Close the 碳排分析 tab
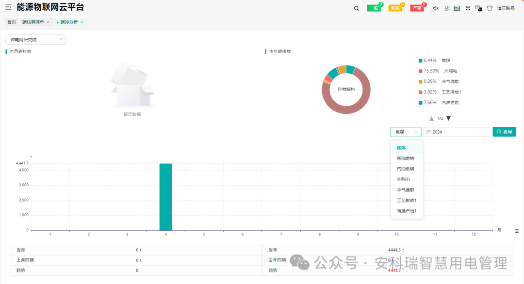The height and width of the screenshot is (284, 524). point(82,22)
